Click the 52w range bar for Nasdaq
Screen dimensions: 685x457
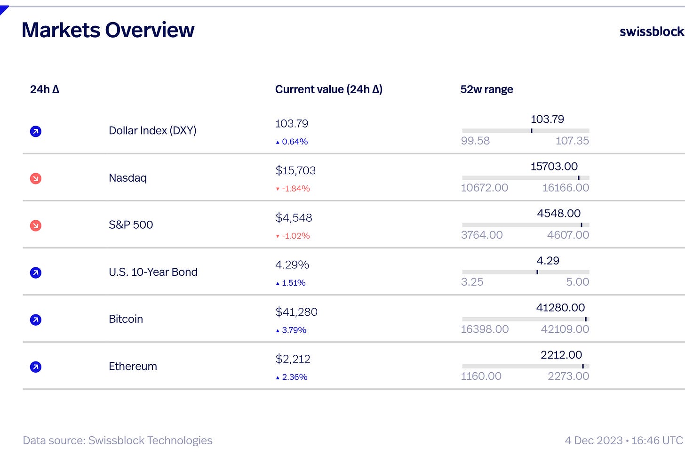pyautogui.click(x=526, y=178)
